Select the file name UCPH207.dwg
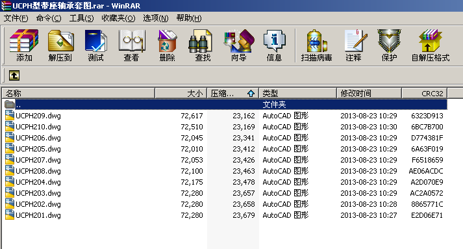This screenshot has width=463, height=249. coord(38,160)
